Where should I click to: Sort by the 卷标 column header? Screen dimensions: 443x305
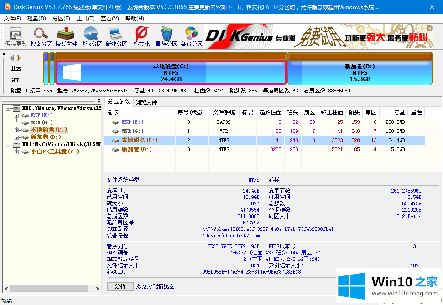[x=140, y=112]
